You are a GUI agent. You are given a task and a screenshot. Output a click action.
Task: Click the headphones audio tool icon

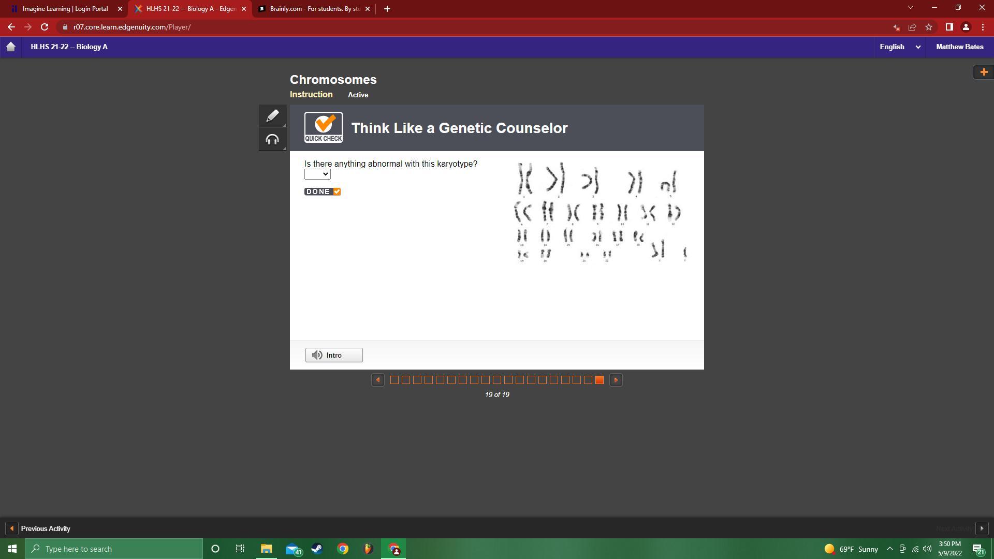click(272, 140)
